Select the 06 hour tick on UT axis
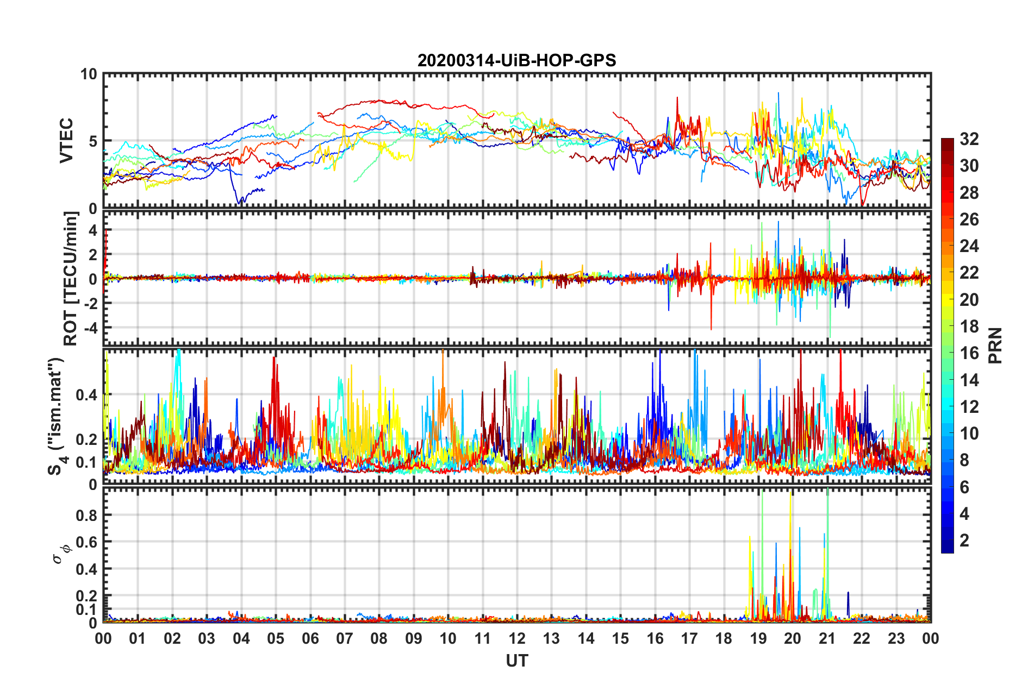This screenshot has width=1034, height=691. tap(310, 639)
